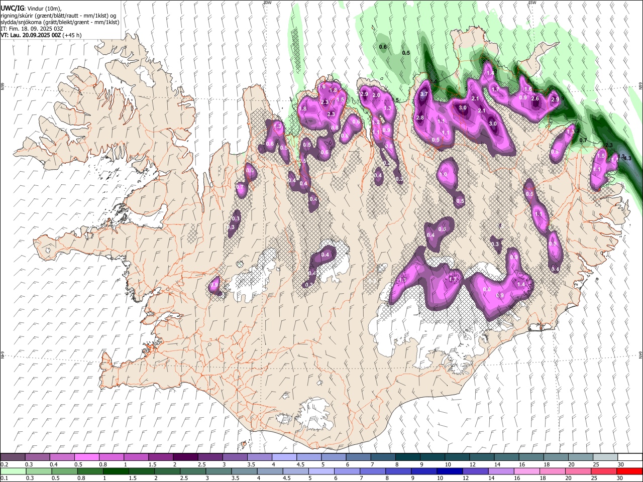Click the '2.0' value on the north coast
This screenshot has height=482, width=643.
pos(376,95)
